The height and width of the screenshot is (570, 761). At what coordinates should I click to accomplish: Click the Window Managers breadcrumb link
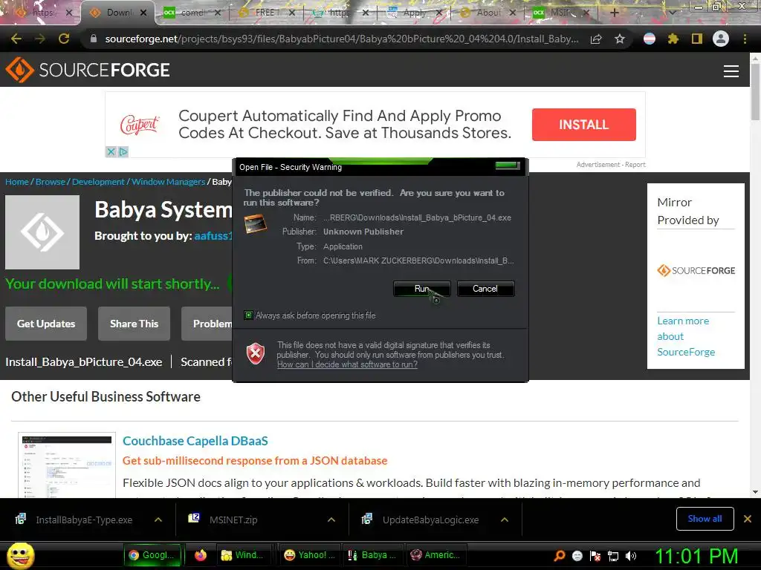coord(169,182)
